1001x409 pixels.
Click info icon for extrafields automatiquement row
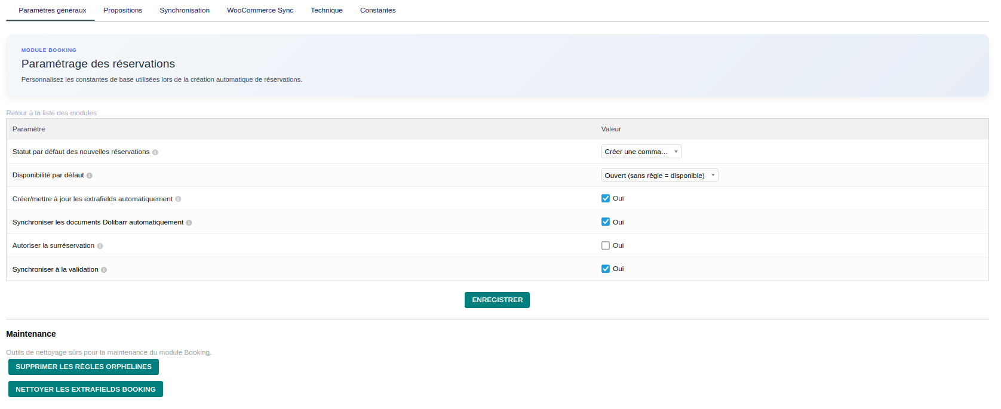[x=178, y=199]
